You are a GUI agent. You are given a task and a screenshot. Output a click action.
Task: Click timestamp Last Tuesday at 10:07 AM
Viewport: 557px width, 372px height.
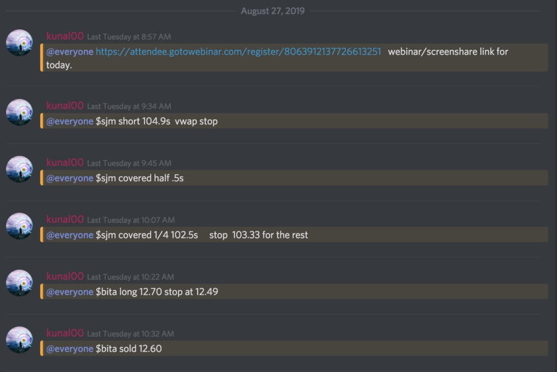(x=131, y=220)
